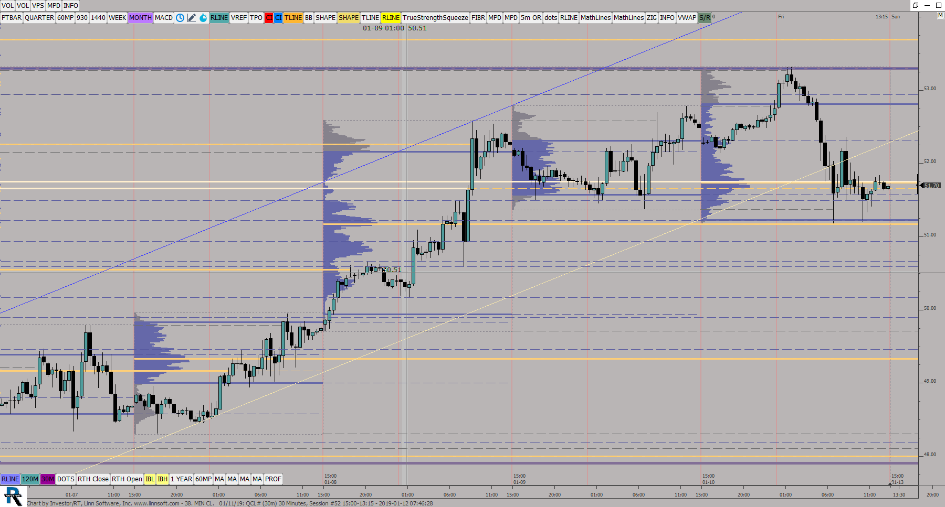Click the PTBAR toolbar button
Image resolution: width=945 pixels, height=507 pixels.
point(12,18)
